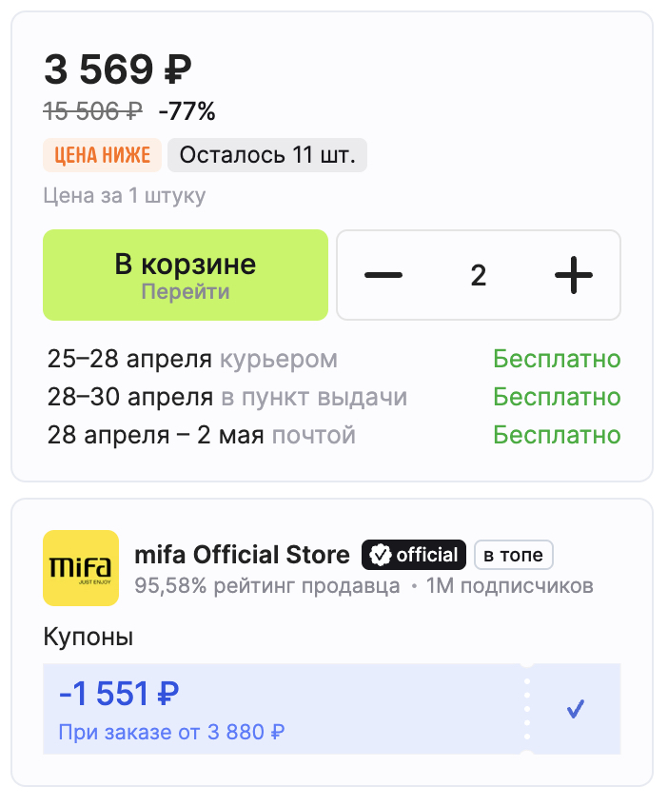Click the Купоны section heading

88,637
